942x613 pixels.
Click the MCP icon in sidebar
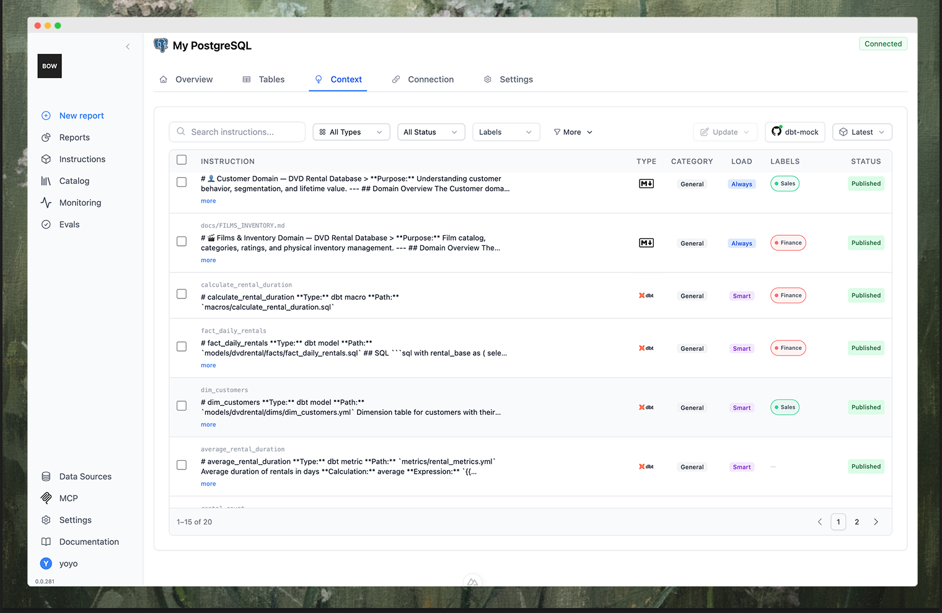46,498
